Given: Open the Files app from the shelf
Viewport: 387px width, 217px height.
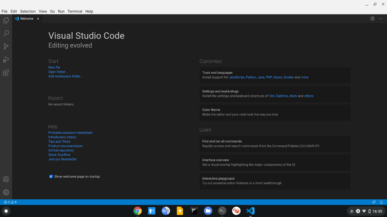Looking at the screenshot, I should click(x=208, y=211).
